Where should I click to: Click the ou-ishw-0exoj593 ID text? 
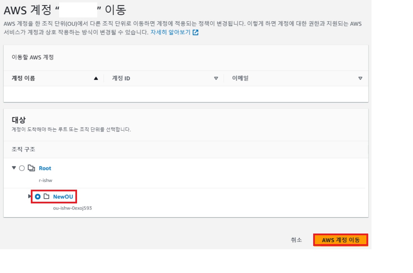(72, 208)
